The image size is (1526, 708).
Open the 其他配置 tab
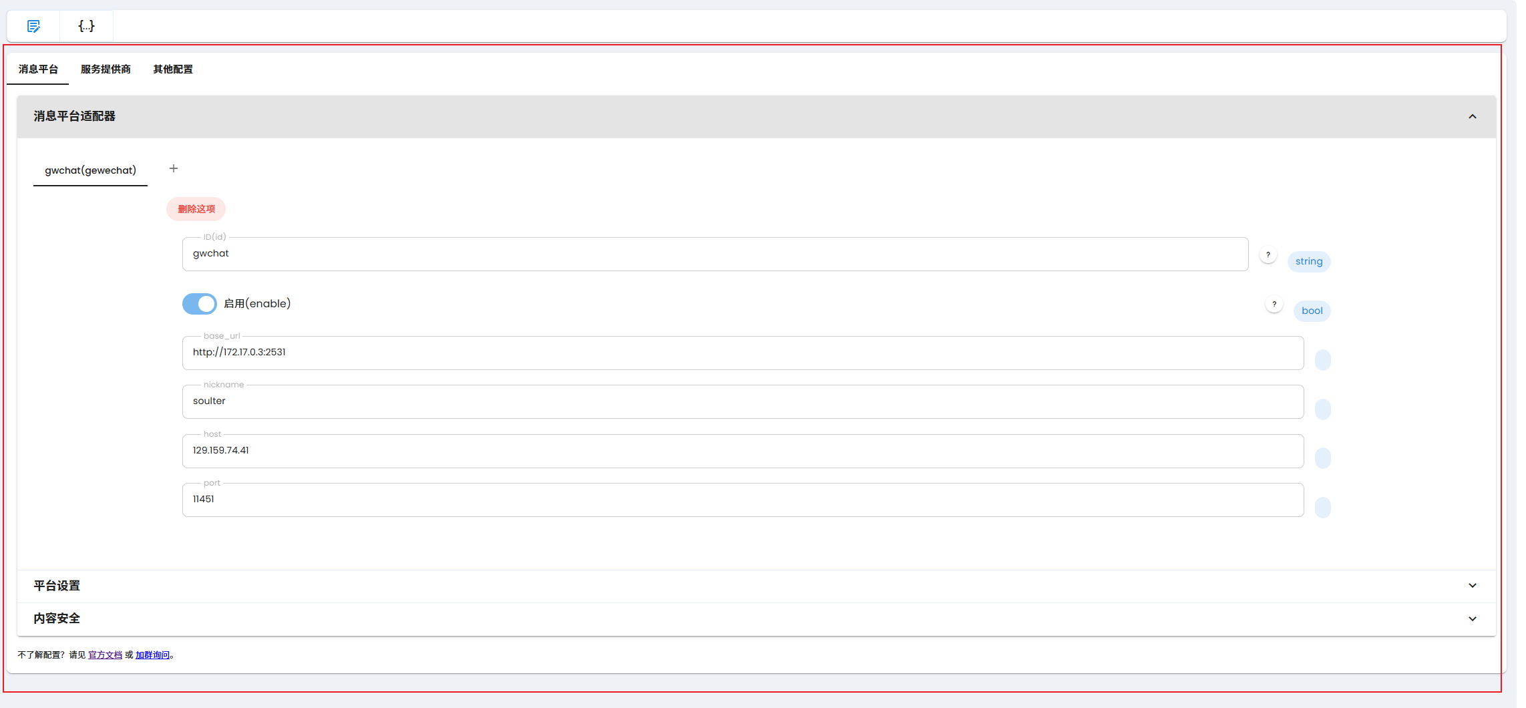(x=172, y=69)
